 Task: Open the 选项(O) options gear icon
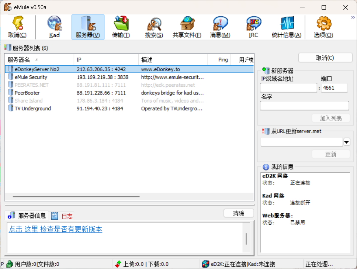323,27
